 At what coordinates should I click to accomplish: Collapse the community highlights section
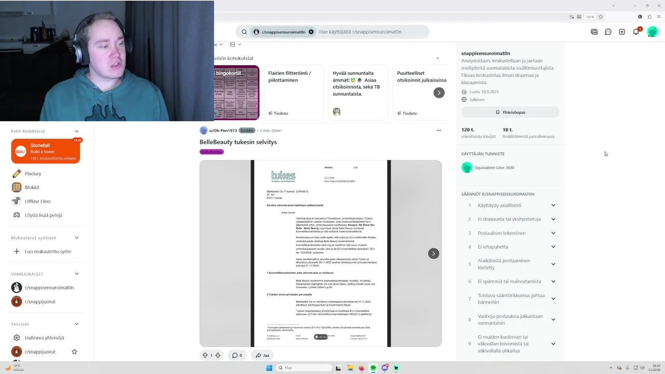point(437,58)
